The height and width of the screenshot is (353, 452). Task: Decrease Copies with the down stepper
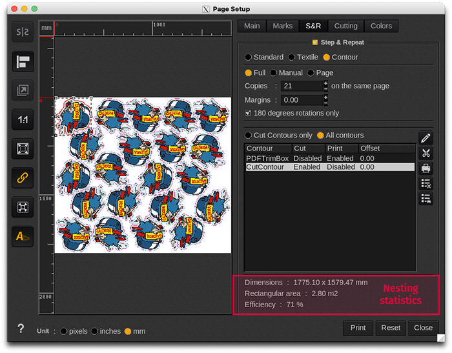[325, 89]
